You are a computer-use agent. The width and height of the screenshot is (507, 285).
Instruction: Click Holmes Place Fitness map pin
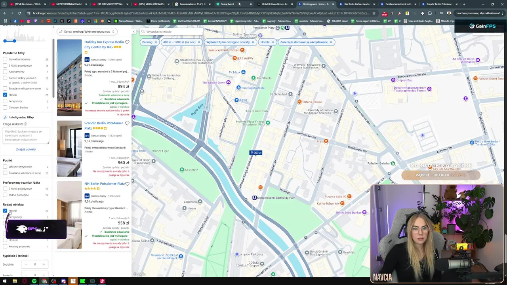268,123
